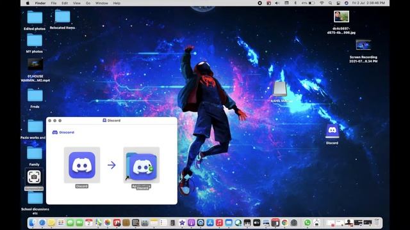This screenshot has width=410, height=230.
Task: Click the Screenshot app icon on desktop
Action: (x=34, y=177)
